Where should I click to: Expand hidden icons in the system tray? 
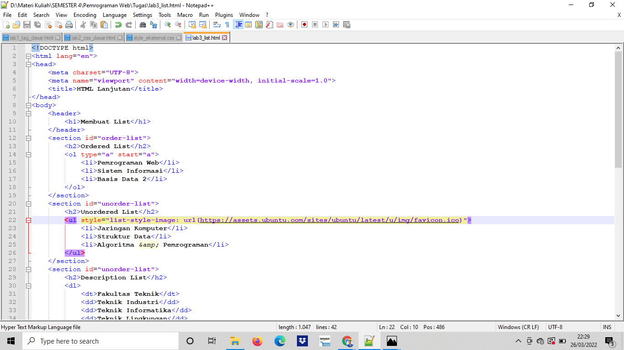(519, 341)
